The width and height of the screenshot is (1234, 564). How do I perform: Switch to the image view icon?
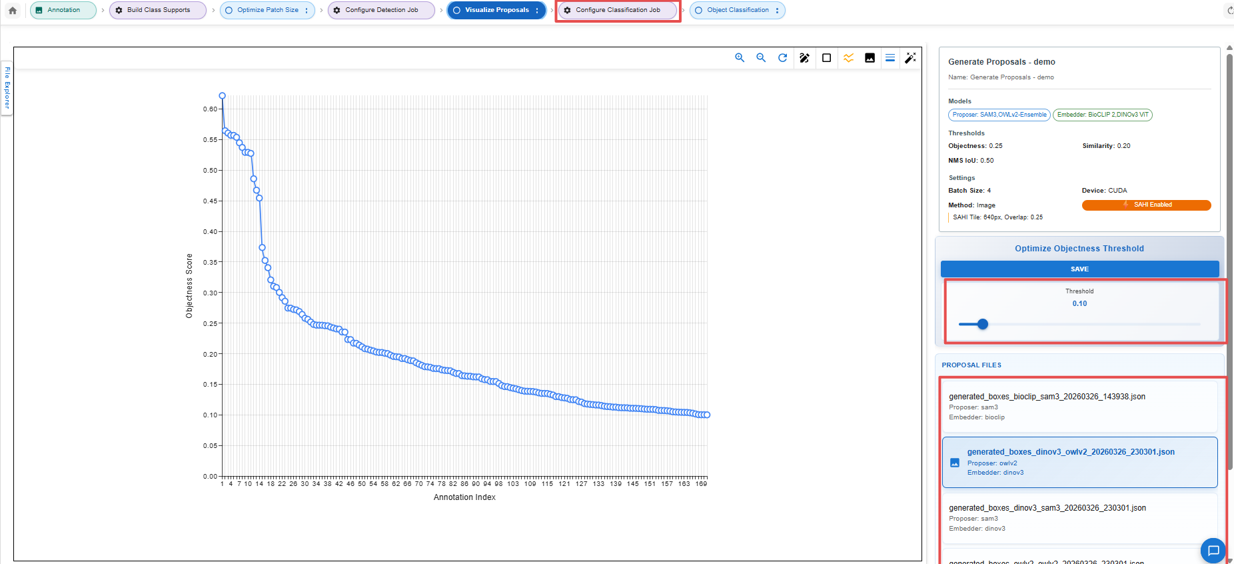[x=870, y=58]
